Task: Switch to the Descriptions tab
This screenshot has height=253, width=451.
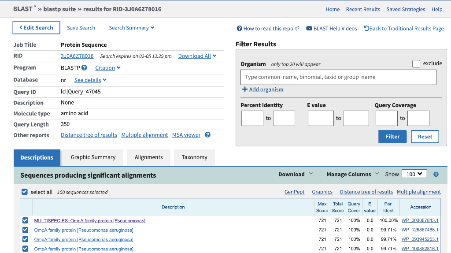Action: [x=37, y=157]
